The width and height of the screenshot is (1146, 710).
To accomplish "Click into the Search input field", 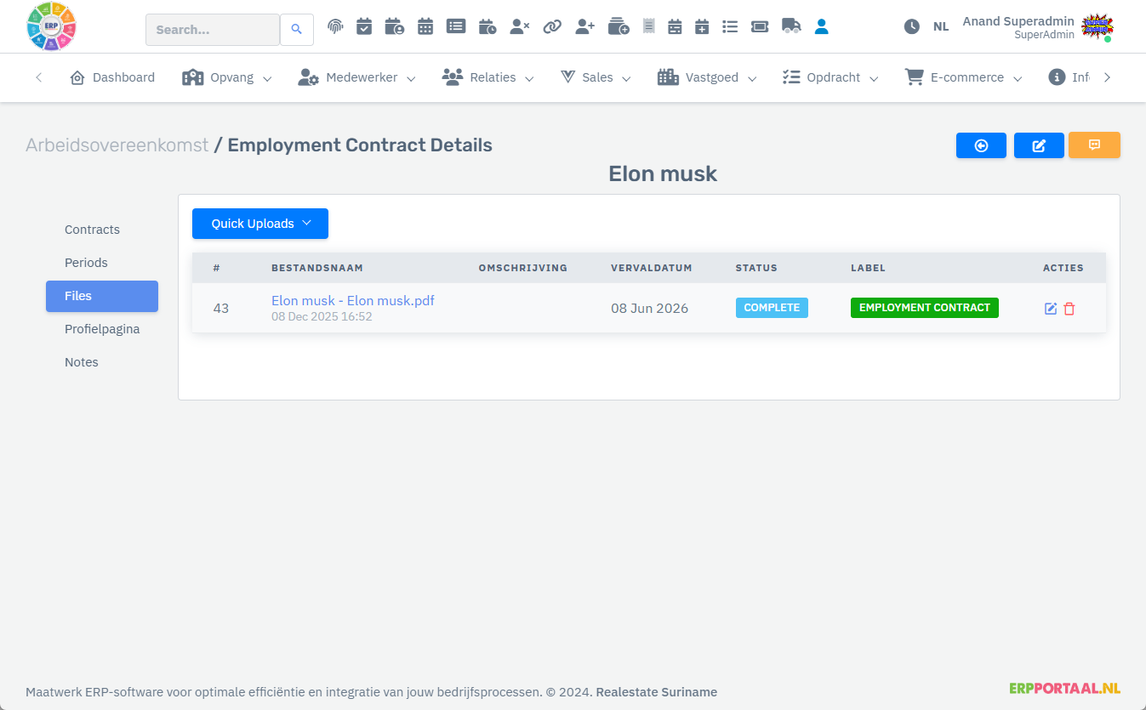I will click(x=212, y=30).
